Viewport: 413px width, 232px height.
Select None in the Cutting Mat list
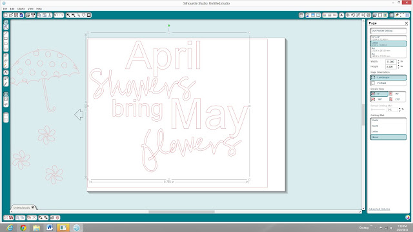click(x=388, y=137)
